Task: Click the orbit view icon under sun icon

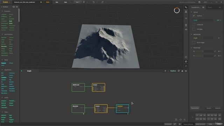Action: click(186, 29)
